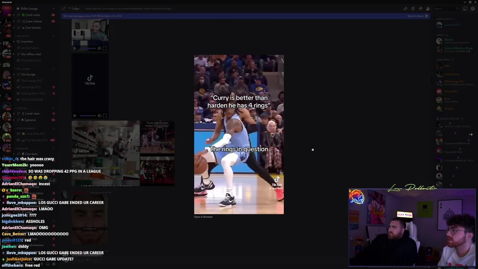Add channel to THE LOUNGE category
This screenshot has width=478, height=269.
tap(53, 69)
